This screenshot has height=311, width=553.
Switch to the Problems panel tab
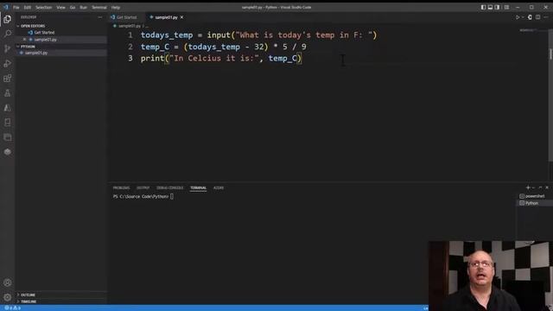click(x=121, y=188)
